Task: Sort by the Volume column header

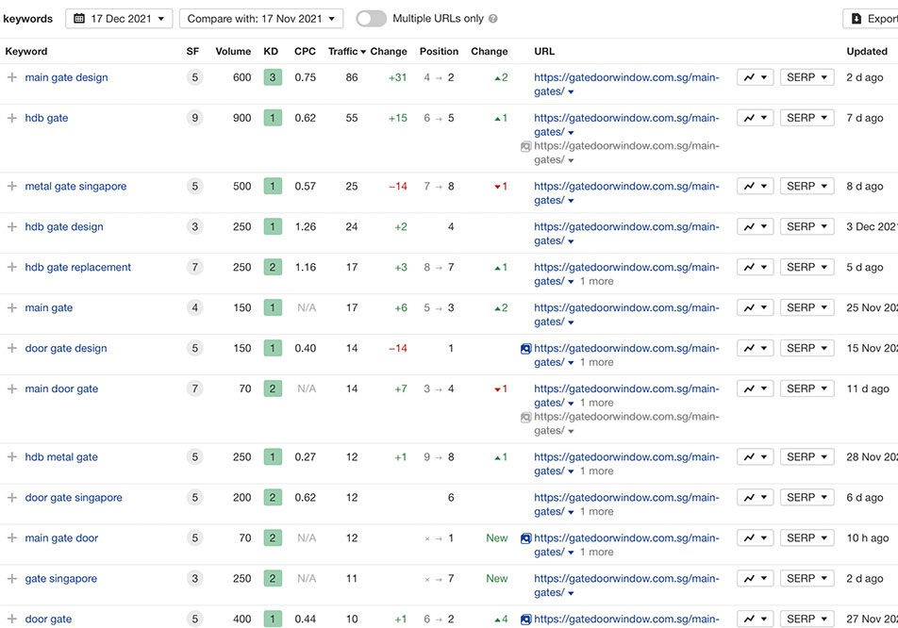Action: [233, 52]
